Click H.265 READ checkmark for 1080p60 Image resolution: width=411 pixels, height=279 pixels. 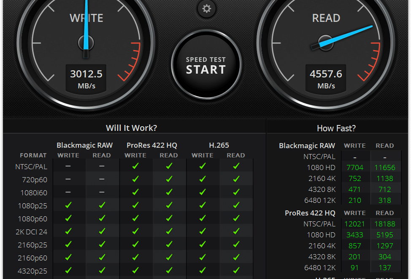coord(236,218)
